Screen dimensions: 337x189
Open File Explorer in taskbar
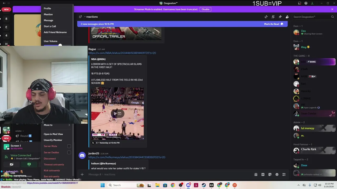click(157, 185)
